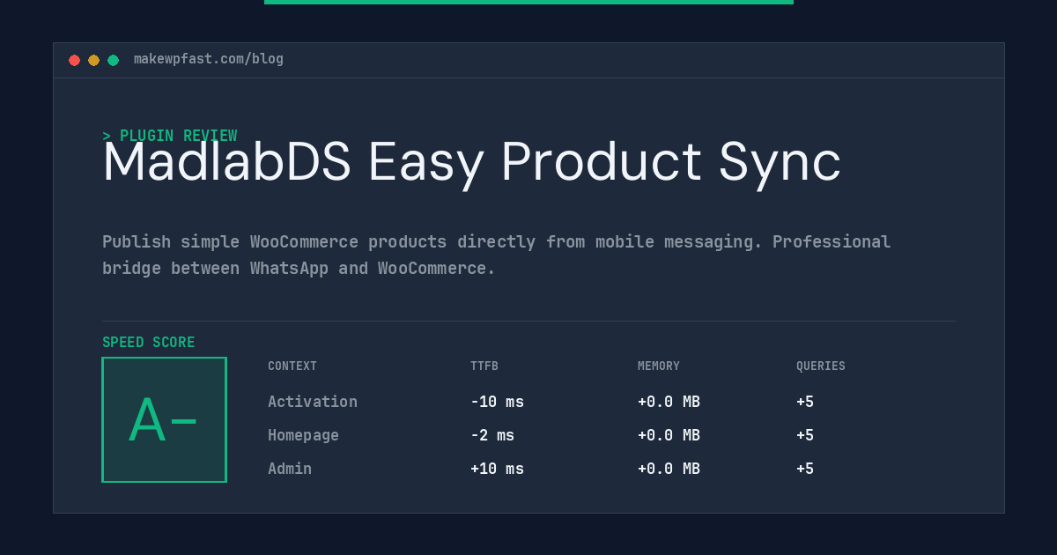Select the PLUGIN REVIEW label

(x=169, y=136)
